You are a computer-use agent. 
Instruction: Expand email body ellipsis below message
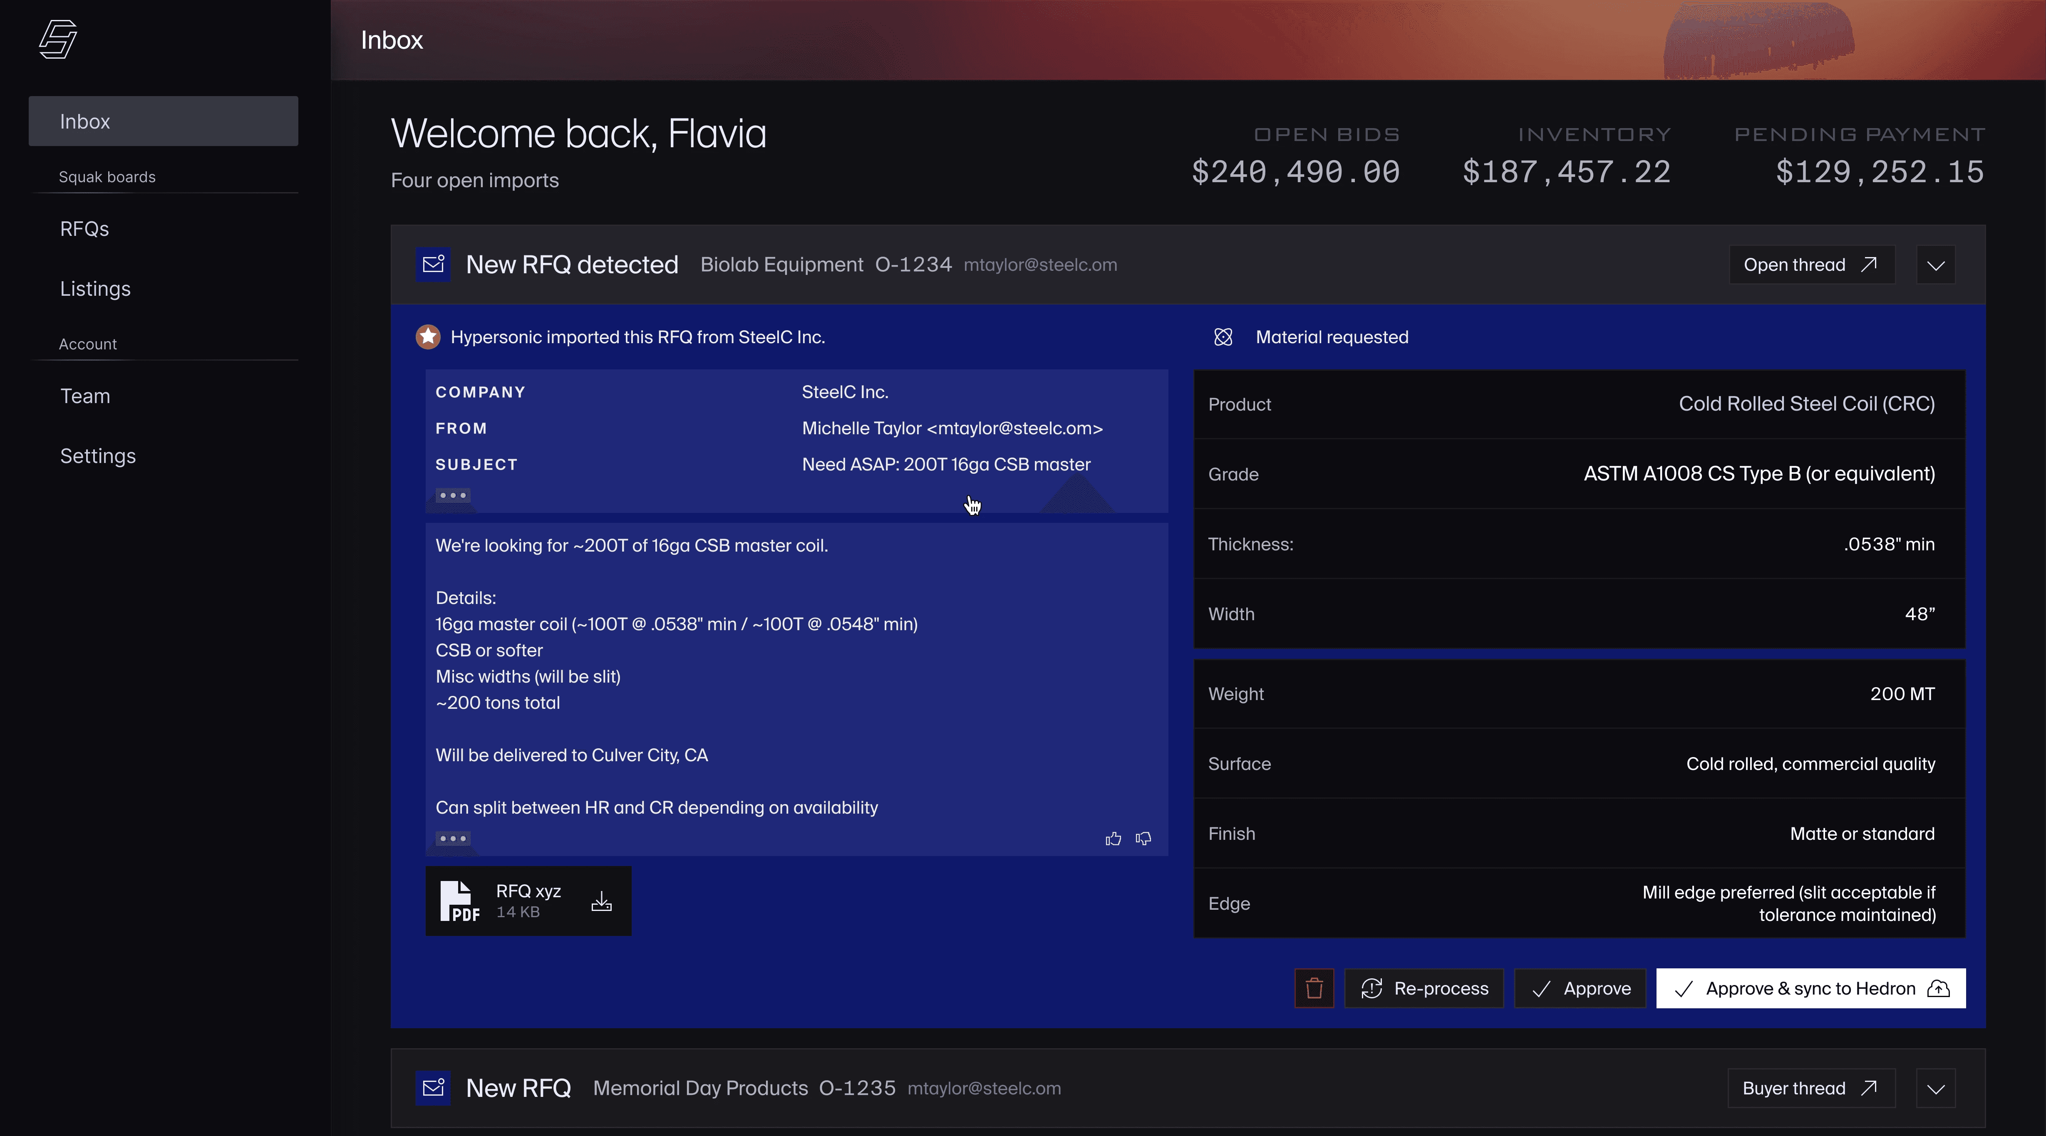pyautogui.click(x=453, y=838)
